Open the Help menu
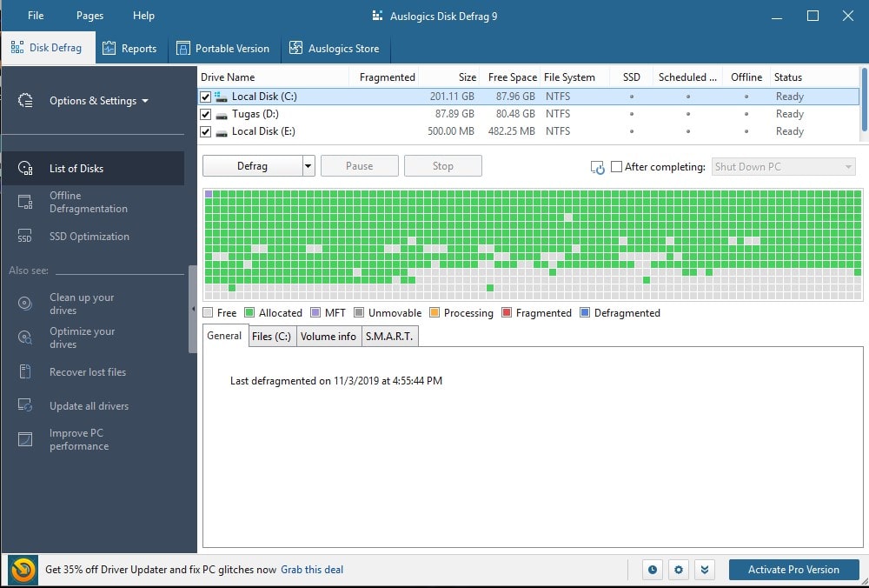869x588 pixels. pyautogui.click(x=143, y=16)
